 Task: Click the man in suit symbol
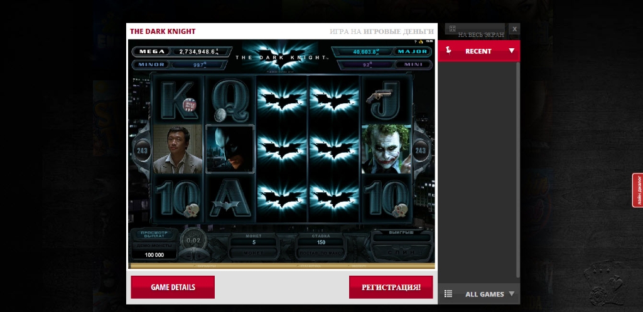point(178,149)
